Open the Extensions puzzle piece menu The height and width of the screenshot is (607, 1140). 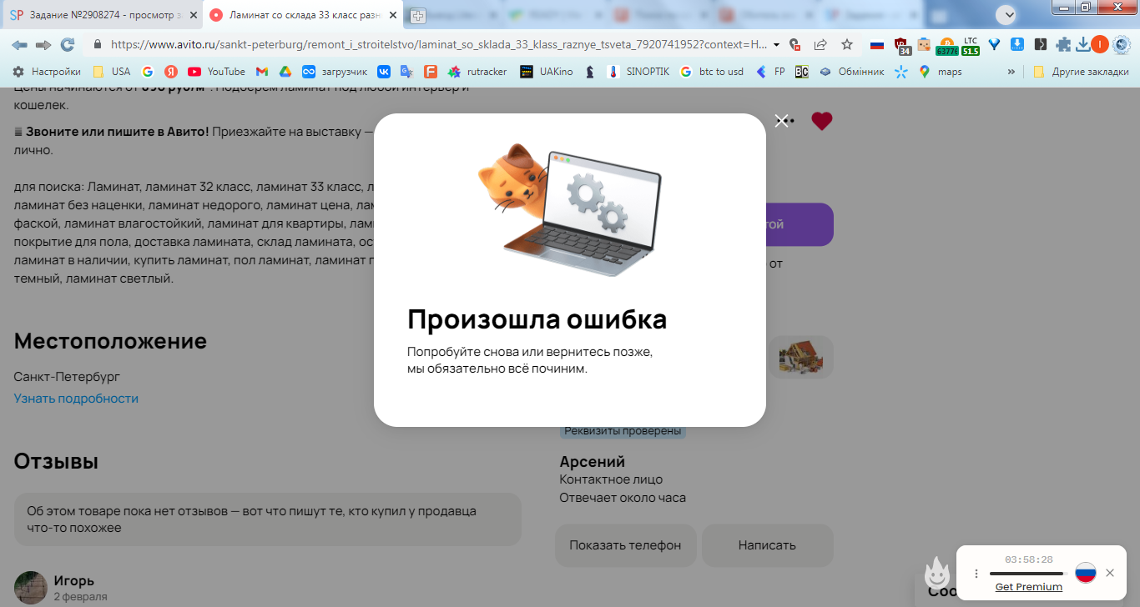(1063, 44)
